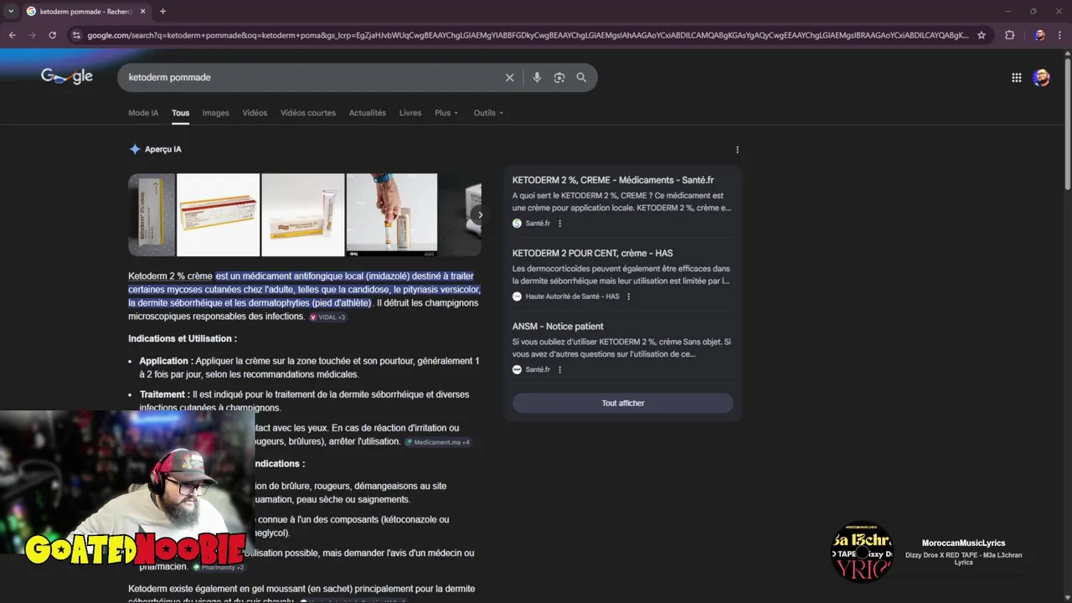Open Livres tab

click(x=410, y=113)
